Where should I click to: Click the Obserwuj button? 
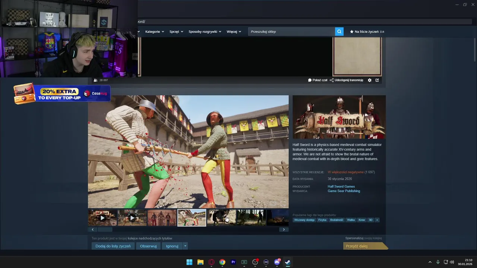pyautogui.click(x=148, y=246)
